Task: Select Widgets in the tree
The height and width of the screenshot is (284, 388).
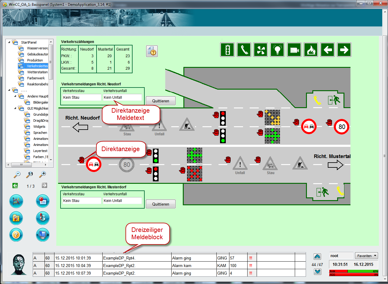Action: [x=39, y=127]
